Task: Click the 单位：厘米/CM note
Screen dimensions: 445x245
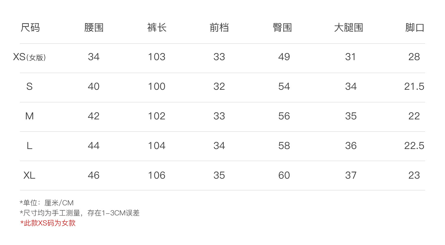Action: coord(47,203)
